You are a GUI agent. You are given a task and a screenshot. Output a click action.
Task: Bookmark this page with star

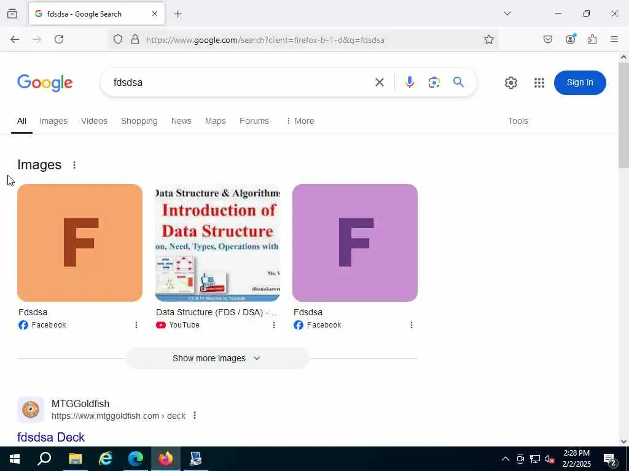click(488, 39)
